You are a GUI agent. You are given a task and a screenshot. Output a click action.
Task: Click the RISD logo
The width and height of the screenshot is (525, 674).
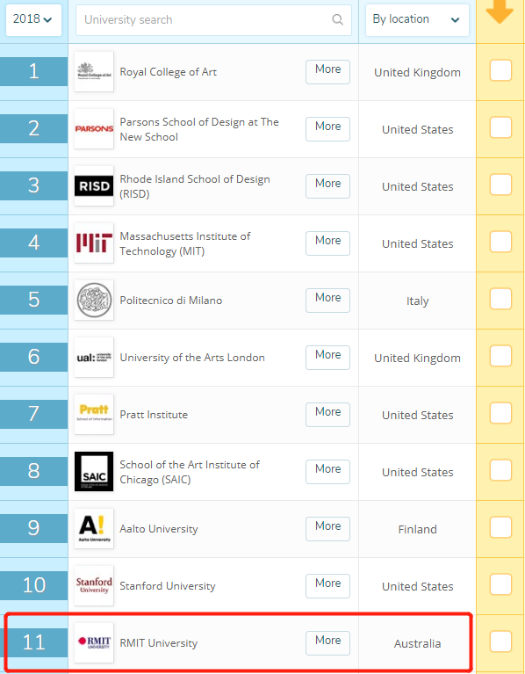click(x=94, y=186)
